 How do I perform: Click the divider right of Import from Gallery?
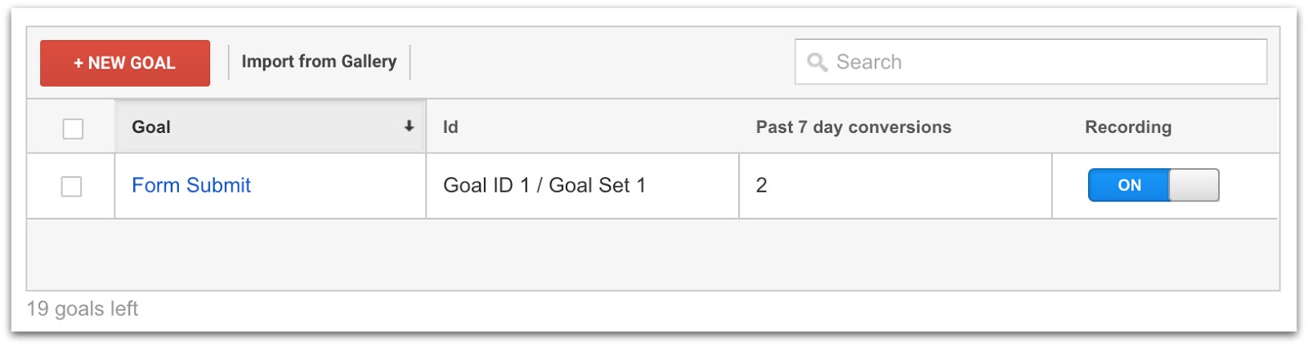click(410, 62)
